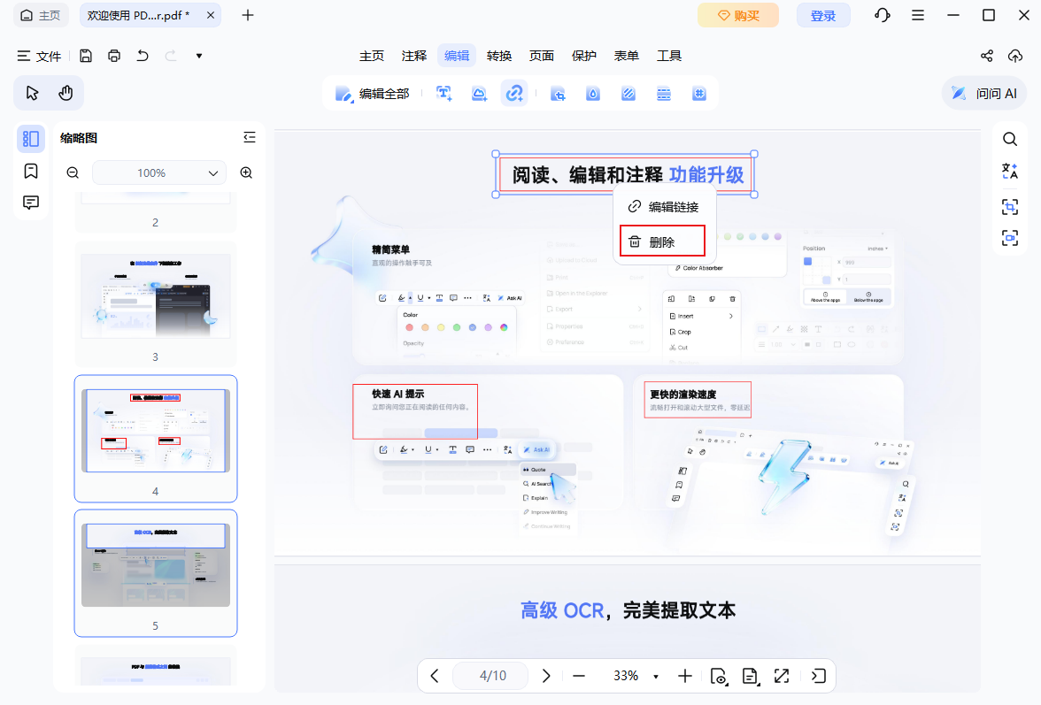Select page 4 thumbnail
Image resolution: width=1041 pixels, height=705 pixels.
[156, 431]
